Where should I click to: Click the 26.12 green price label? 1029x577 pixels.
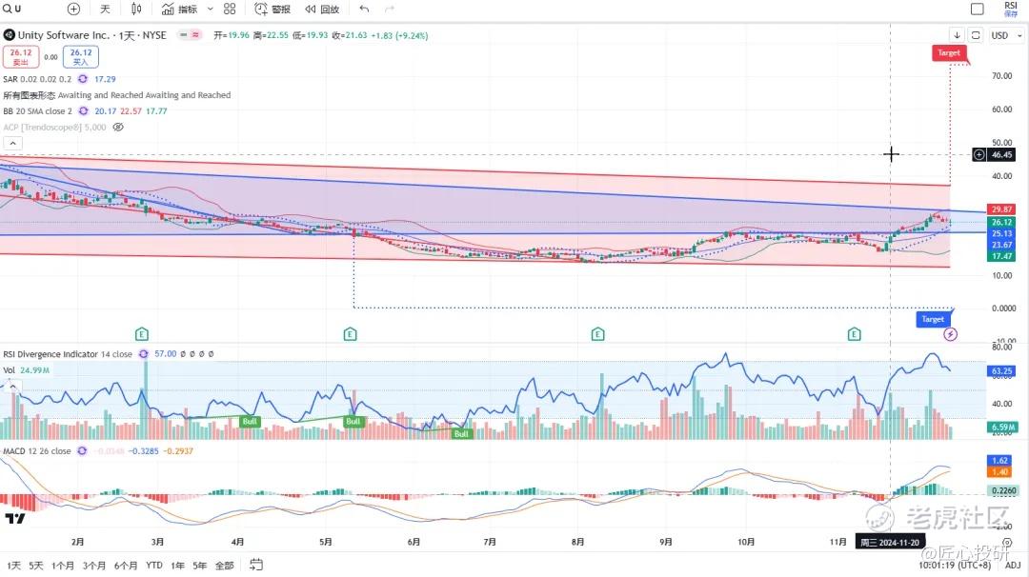1001,222
